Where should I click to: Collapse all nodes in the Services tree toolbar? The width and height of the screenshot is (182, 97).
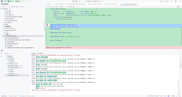pyautogui.click(x=14, y=53)
